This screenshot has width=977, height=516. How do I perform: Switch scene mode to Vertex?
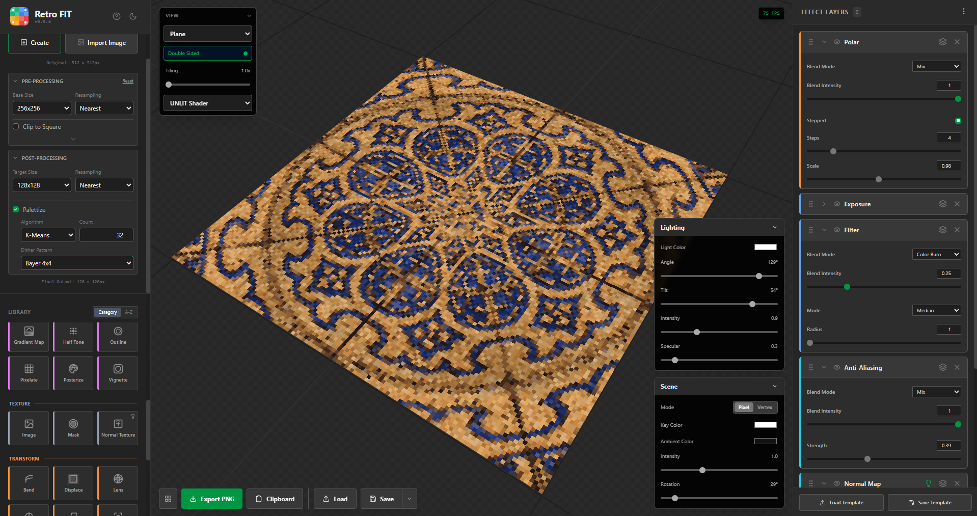765,407
